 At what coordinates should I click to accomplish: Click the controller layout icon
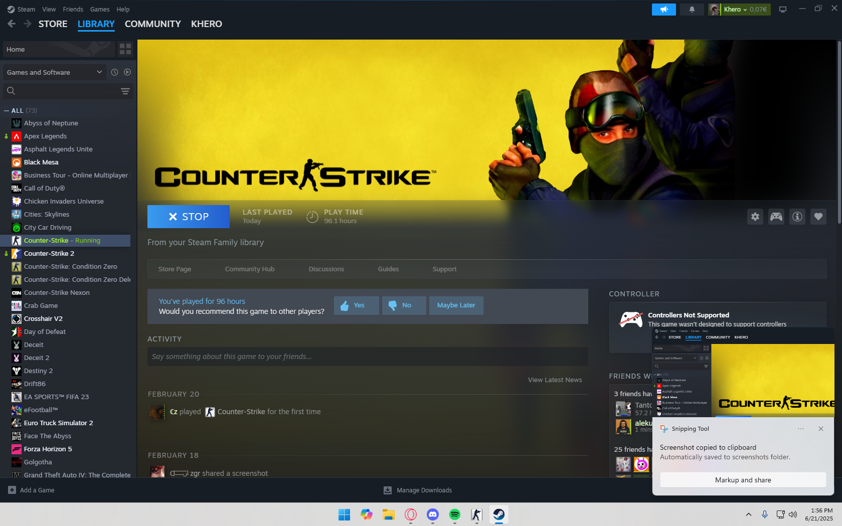[776, 217]
